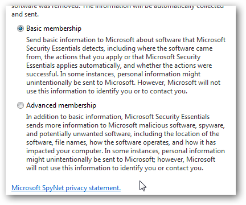Click the "Advanced membership" label text
Viewport: 246px width, 205px height.
tap(61, 105)
